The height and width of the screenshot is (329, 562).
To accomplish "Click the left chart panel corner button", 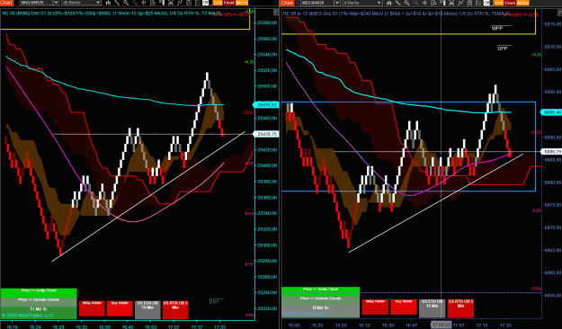I will click(276, 13).
